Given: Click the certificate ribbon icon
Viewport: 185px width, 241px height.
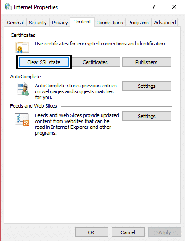Looking at the screenshot, I should coord(22,48).
